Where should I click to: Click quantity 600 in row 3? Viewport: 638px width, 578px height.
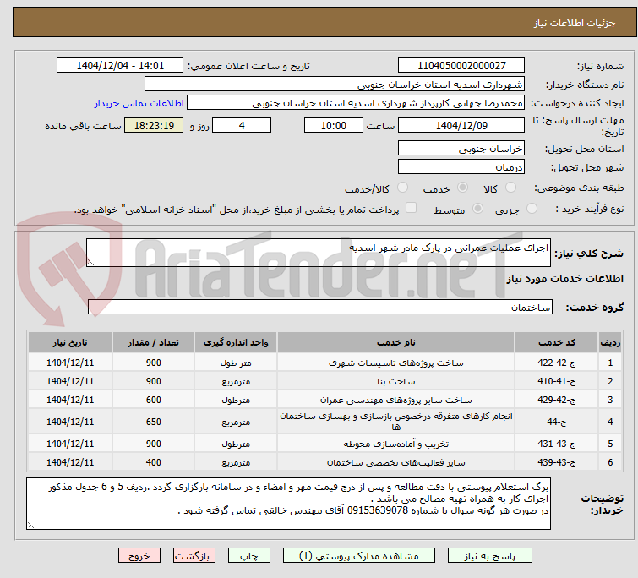154,400
